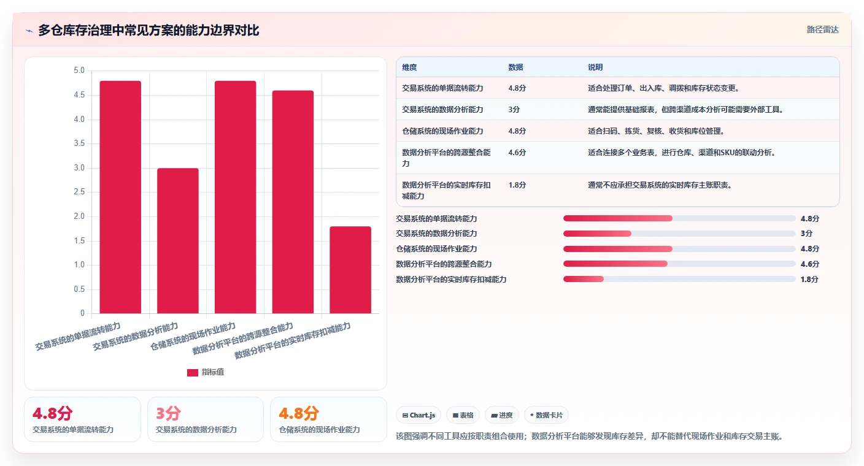Click the 交易系统的单据流转能力 bar in chart
The width and height of the screenshot is (864, 466).
pyautogui.click(x=120, y=197)
